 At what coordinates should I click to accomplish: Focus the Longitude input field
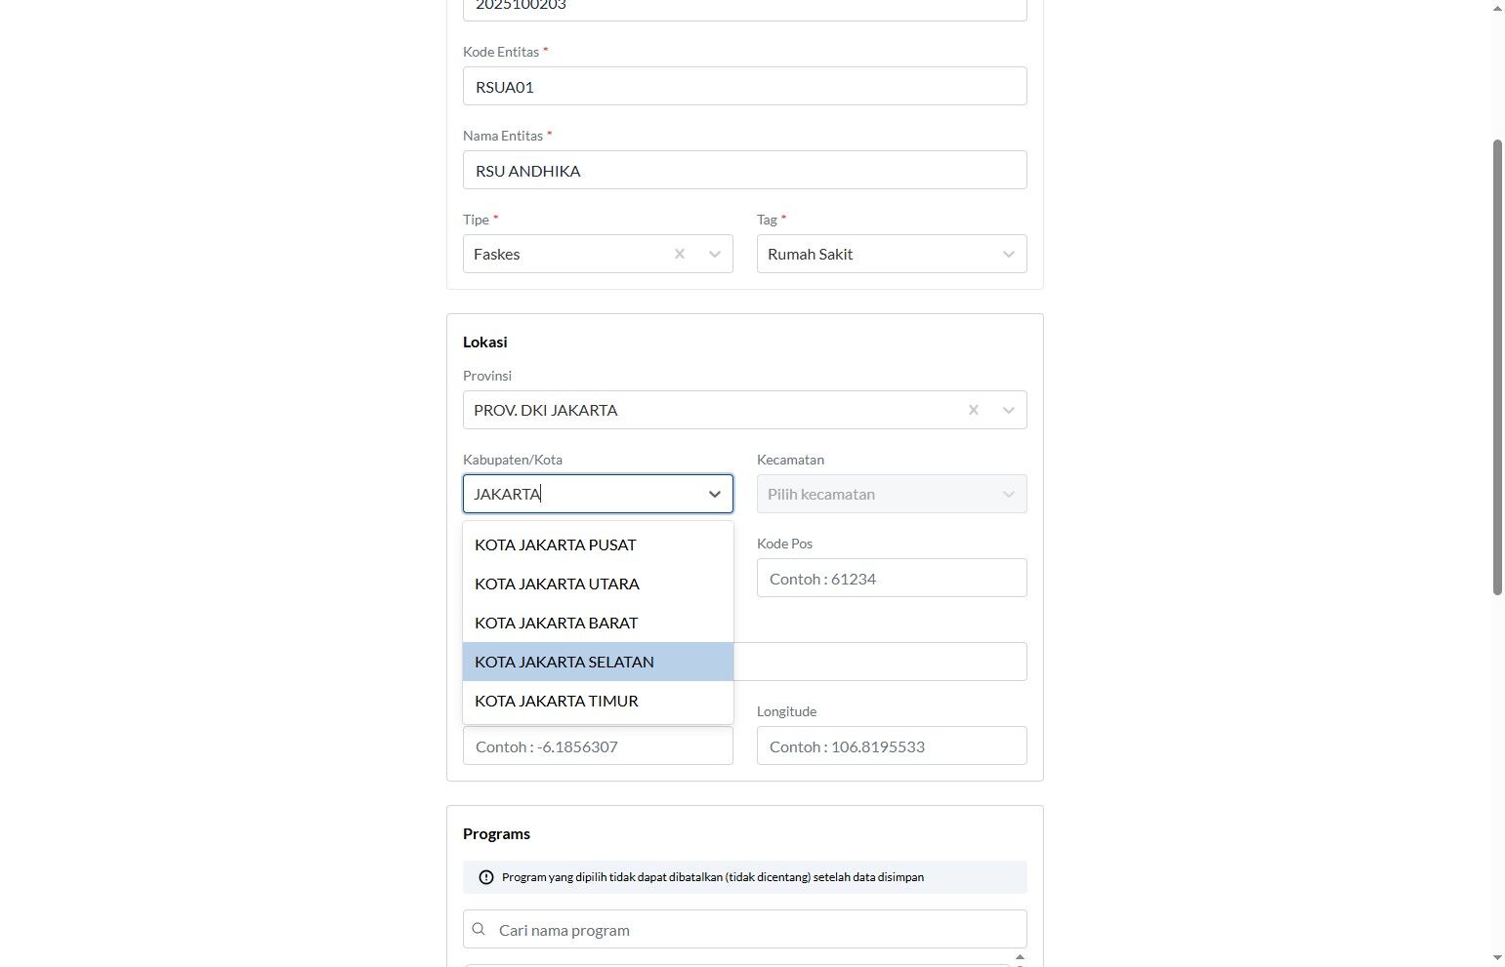coord(892,745)
